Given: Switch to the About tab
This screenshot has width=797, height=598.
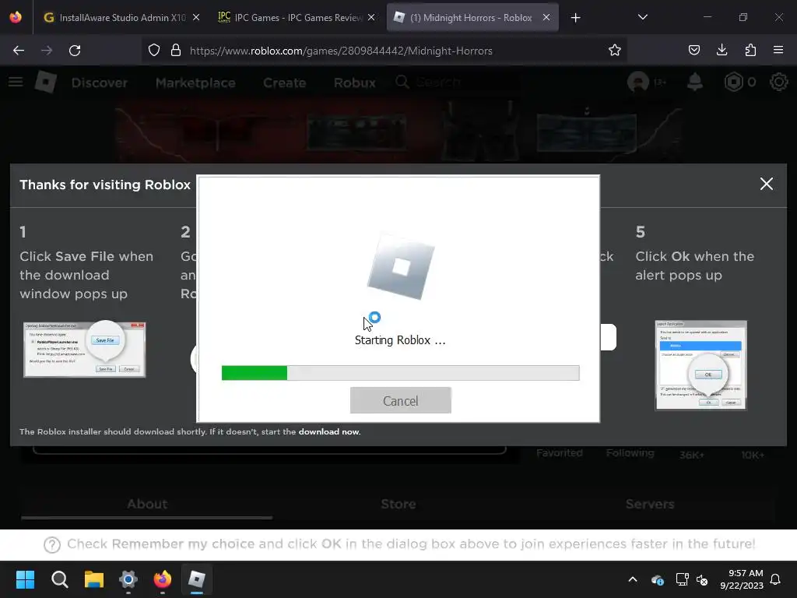Looking at the screenshot, I should [147, 504].
